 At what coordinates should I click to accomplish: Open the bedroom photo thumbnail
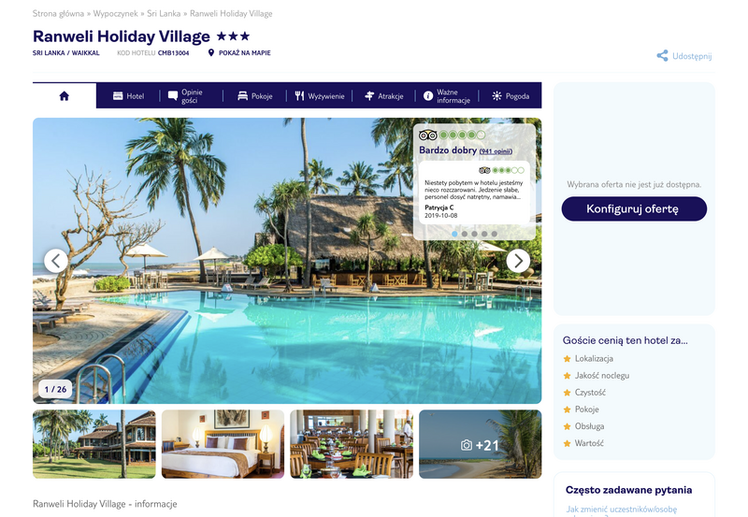(223, 444)
